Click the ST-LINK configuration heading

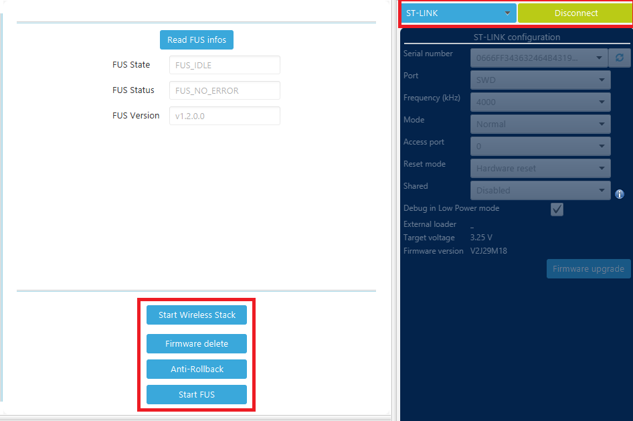517,37
